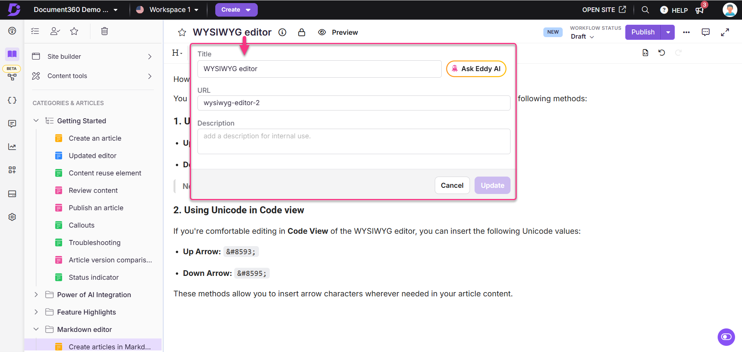This screenshot has width=742, height=352.
Task: Open the user profile avatar
Action: pos(730,10)
